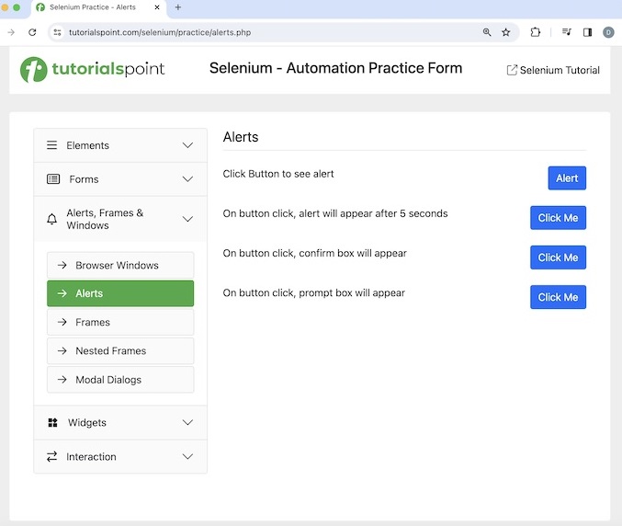Reload the page with the refresh icon

tap(32, 32)
